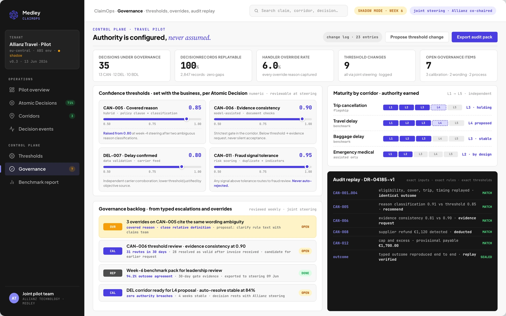Adjust DEL-007 Delay confirmed slider handle
506x316 pixels.
pos(182,167)
